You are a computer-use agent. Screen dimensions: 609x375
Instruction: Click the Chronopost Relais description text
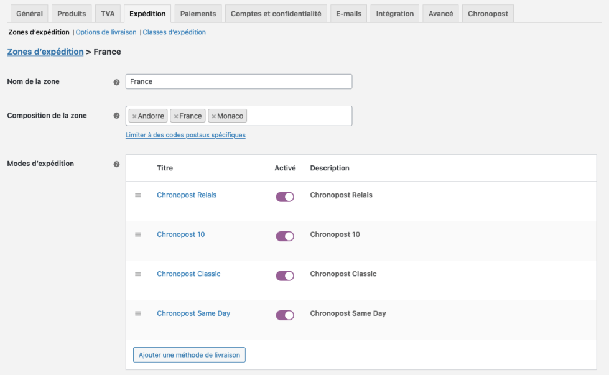(341, 195)
